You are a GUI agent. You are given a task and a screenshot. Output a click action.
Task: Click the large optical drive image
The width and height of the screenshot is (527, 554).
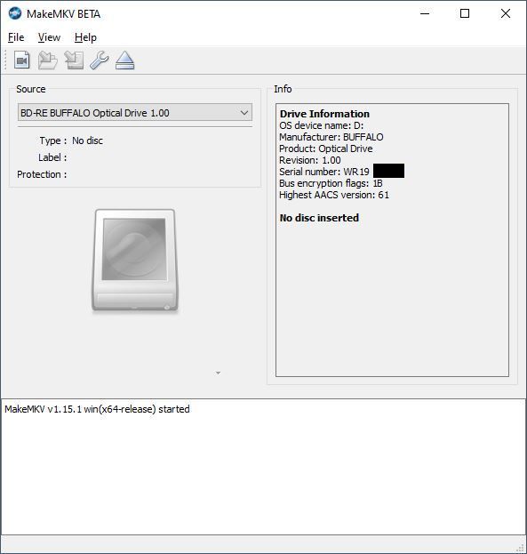(x=135, y=261)
